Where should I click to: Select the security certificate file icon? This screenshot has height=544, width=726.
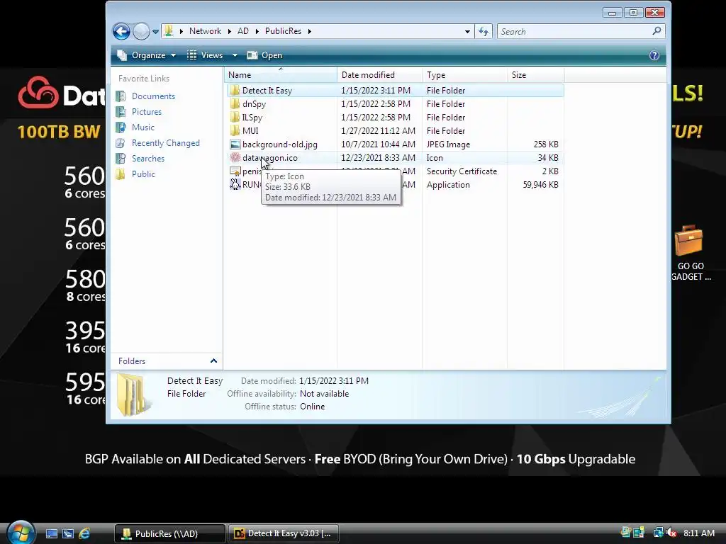tap(235, 171)
